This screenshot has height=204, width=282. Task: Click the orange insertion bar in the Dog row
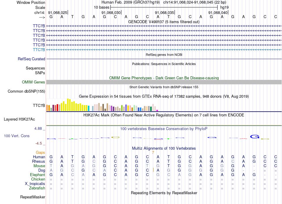click(153, 170)
